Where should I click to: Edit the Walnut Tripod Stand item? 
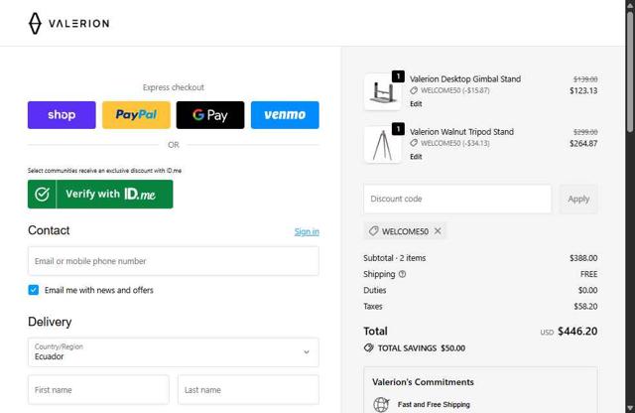click(416, 157)
